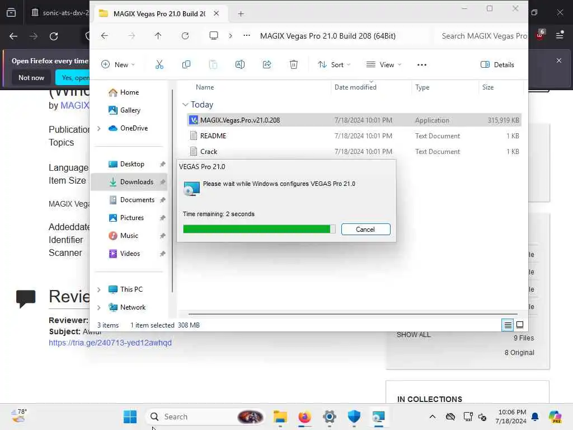Screen dimensions: 573x430
Task: Open the Sort dropdown
Action: coord(334,65)
